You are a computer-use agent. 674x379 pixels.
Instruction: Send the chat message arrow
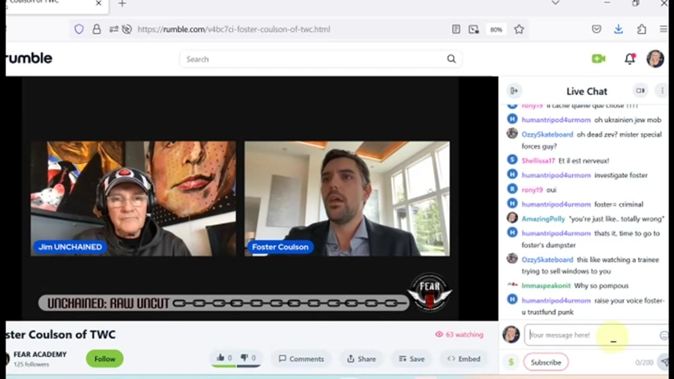[665, 362]
